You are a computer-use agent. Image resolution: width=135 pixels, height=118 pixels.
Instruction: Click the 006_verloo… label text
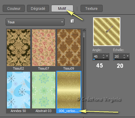(x=69, y=111)
